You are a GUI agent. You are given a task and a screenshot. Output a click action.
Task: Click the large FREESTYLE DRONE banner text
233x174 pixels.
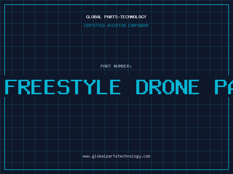(x=119, y=87)
